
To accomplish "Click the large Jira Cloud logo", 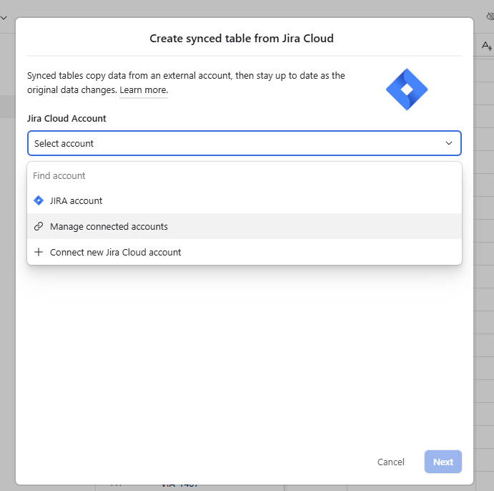I will click(407, 89).
